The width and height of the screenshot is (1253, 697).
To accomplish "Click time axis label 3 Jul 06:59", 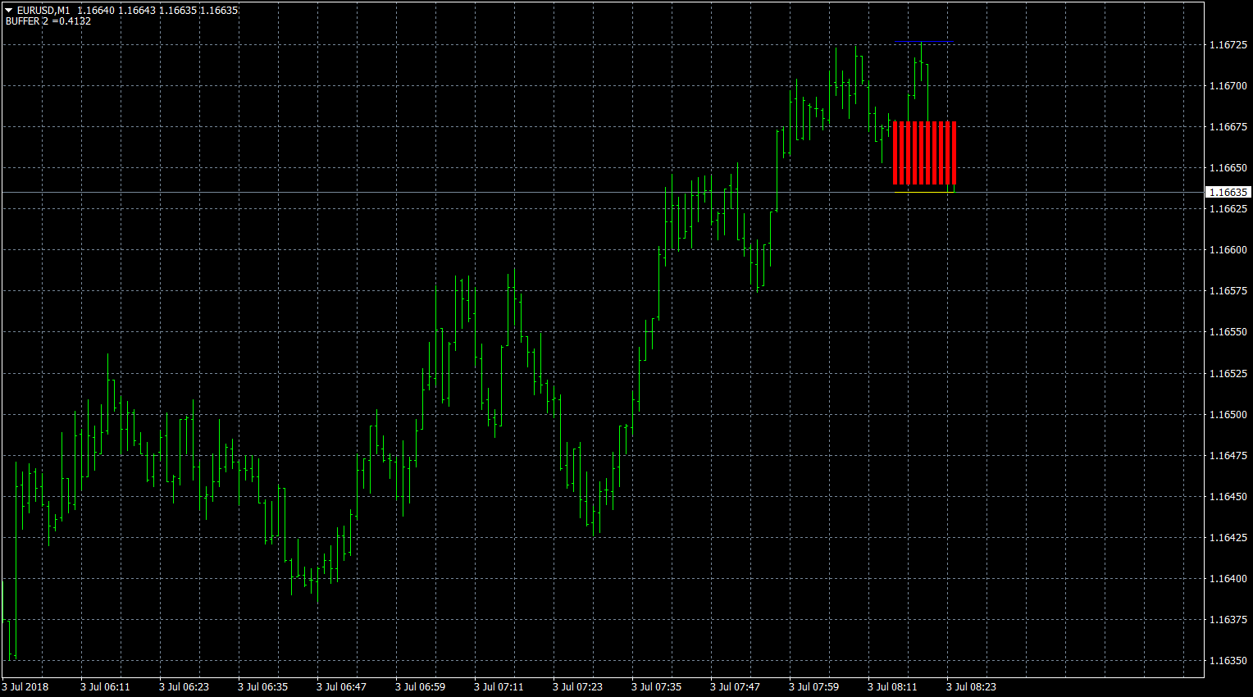I will click(420, 687).
